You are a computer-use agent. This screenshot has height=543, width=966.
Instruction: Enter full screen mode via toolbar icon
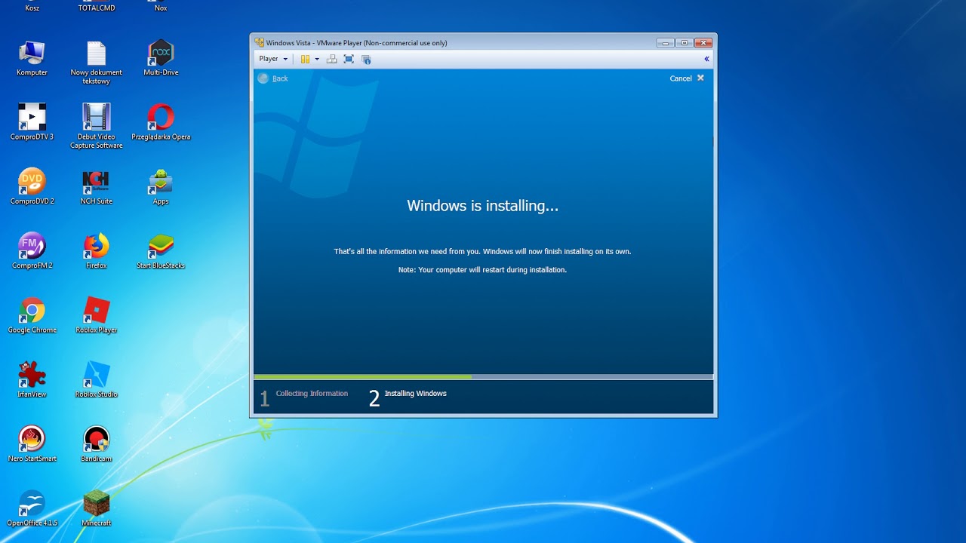pos(349,59)
